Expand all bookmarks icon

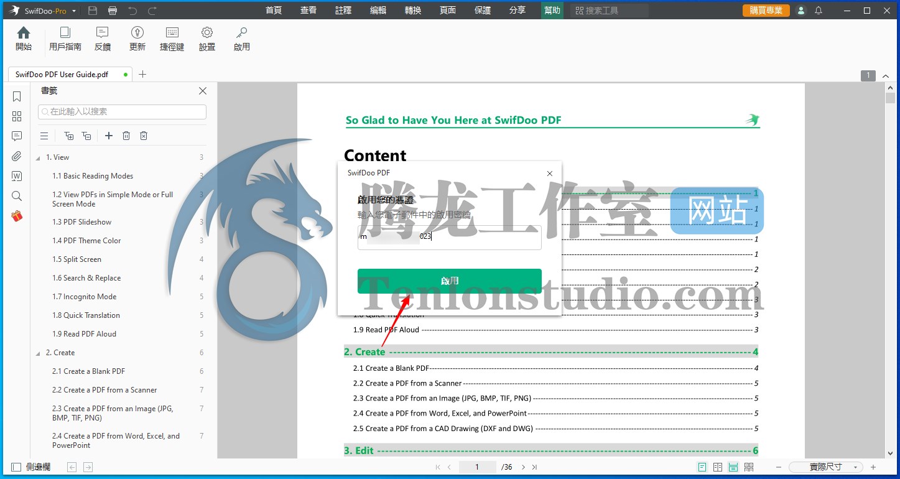(x=69, y=136)
